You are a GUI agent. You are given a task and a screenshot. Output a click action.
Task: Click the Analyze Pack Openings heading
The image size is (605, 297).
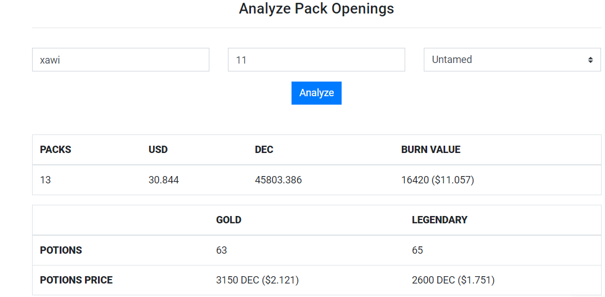point(316,8)
